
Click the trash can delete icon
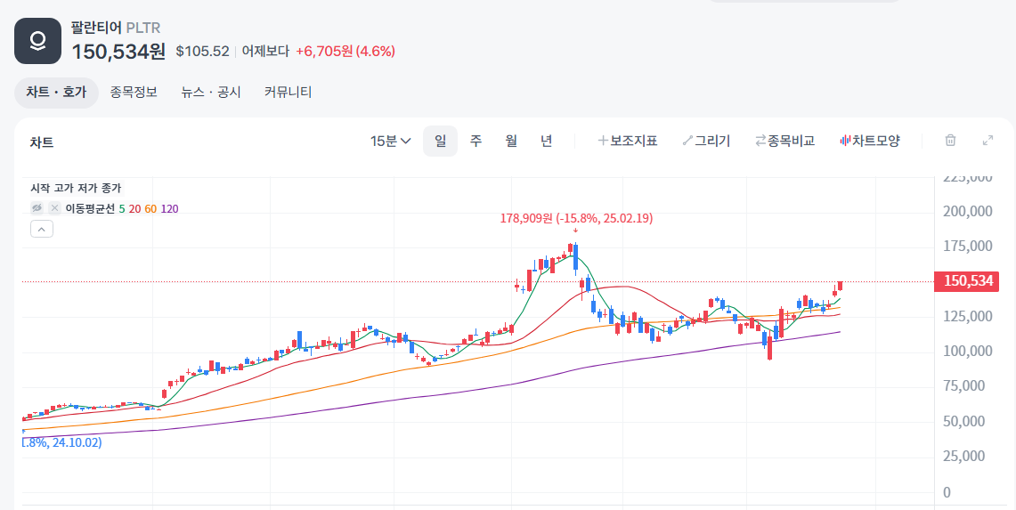pos(951,141)
